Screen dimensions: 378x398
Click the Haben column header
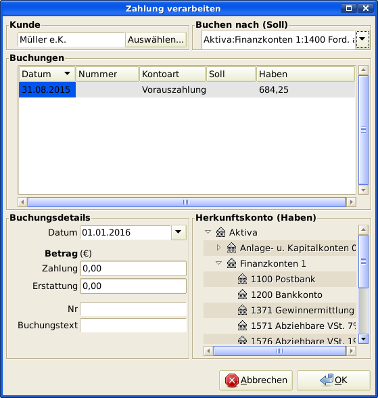click(x=306, y=74)
